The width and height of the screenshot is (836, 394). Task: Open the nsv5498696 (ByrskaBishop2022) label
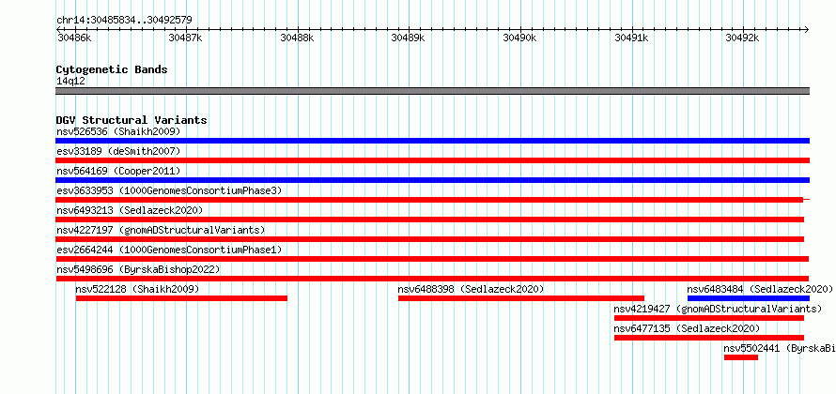pyautogui.click(x=138, y=269)
